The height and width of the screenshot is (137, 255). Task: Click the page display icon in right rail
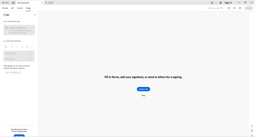point(252,131)
